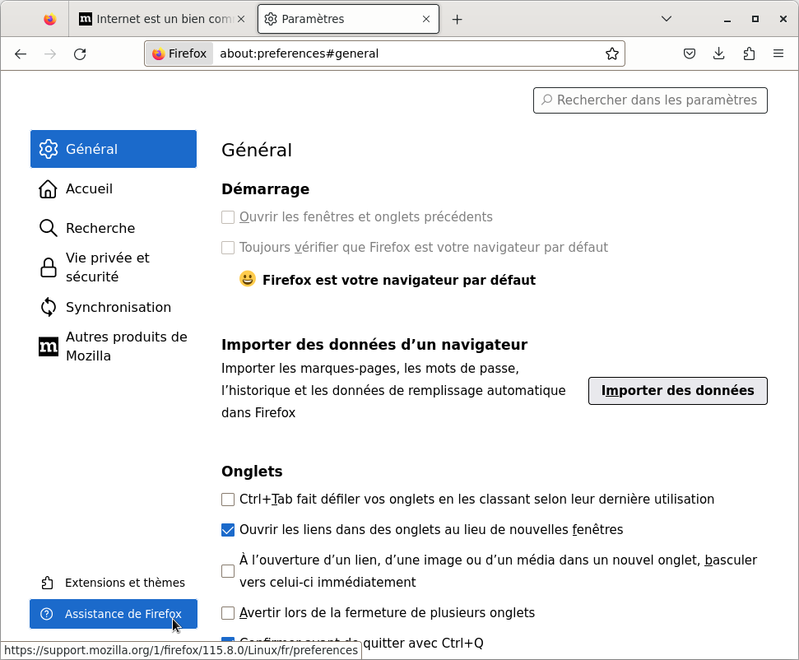Switch to the 'Internet est un bien commun' tab
799x660 pixels.
pos(162,20)
